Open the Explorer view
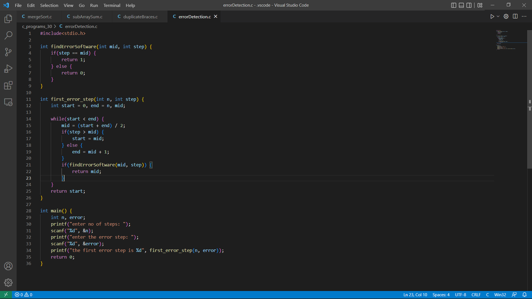The height and width of the screenshot is (299, 532). [7, 19]
